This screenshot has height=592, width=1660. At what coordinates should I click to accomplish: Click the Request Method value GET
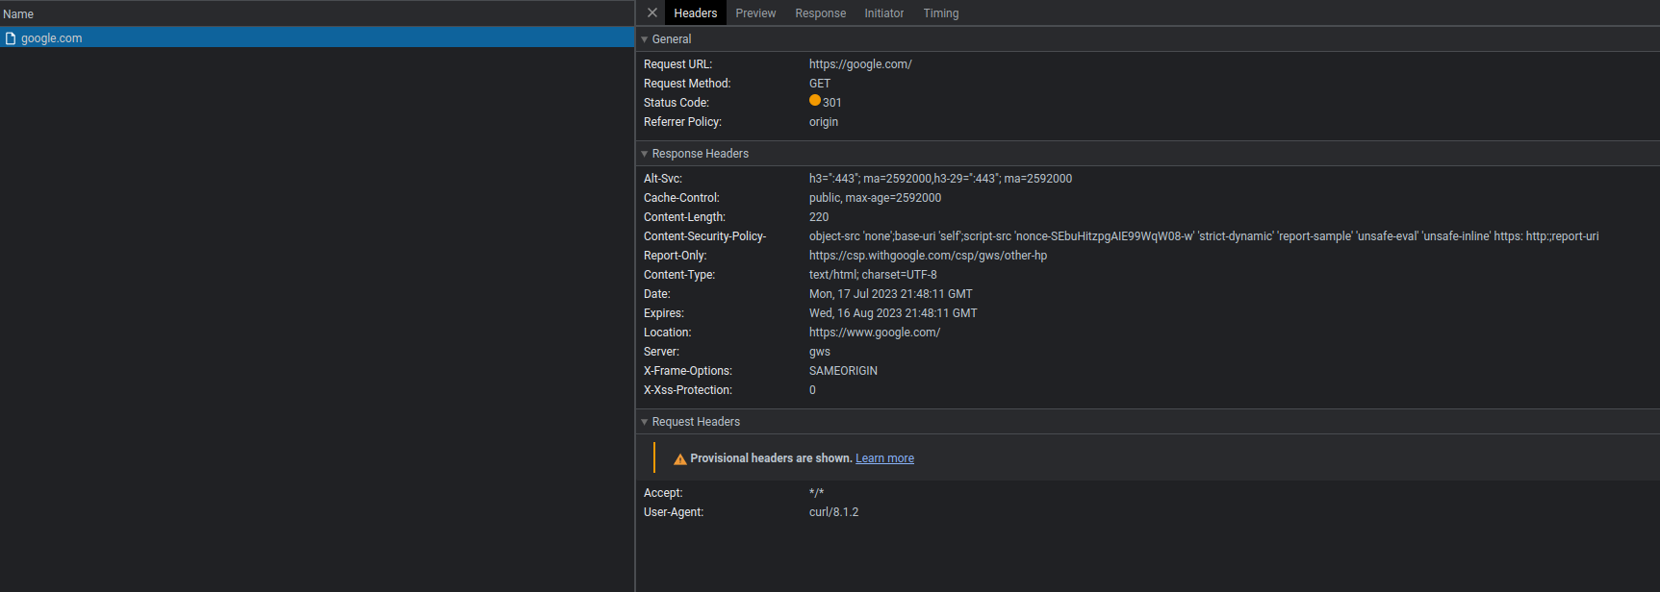[820, 84]
